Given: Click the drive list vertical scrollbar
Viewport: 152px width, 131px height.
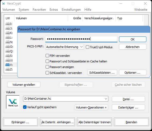Looking at the screenshot, I should pyautogui.click(x=146, y=20).
